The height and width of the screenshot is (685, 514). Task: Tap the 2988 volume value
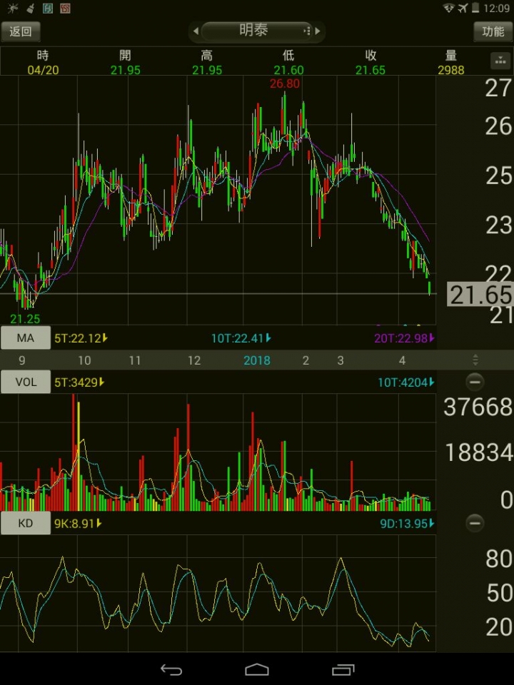pyautogui.click(x=451, y=70)
